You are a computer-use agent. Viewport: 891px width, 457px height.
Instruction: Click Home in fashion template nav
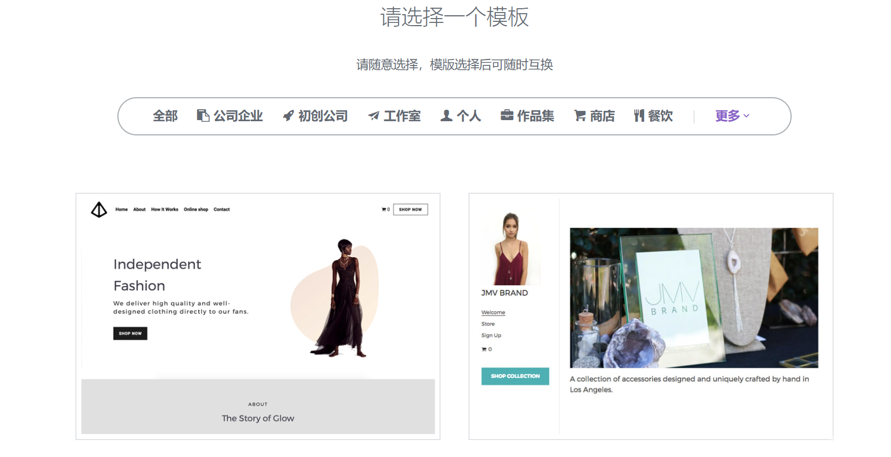click(x=121, y=210)
